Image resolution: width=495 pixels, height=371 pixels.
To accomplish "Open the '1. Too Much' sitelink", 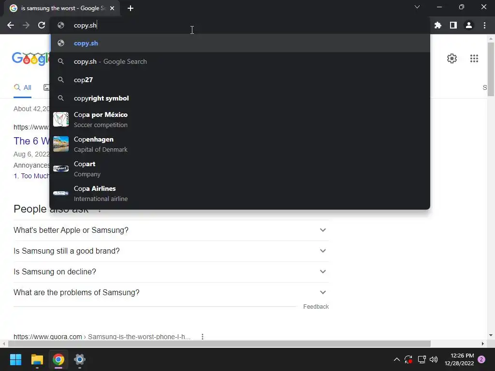I will 31,176.
